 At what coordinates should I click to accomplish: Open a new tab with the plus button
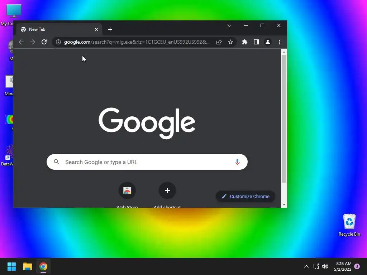click(x=110, y=29)
